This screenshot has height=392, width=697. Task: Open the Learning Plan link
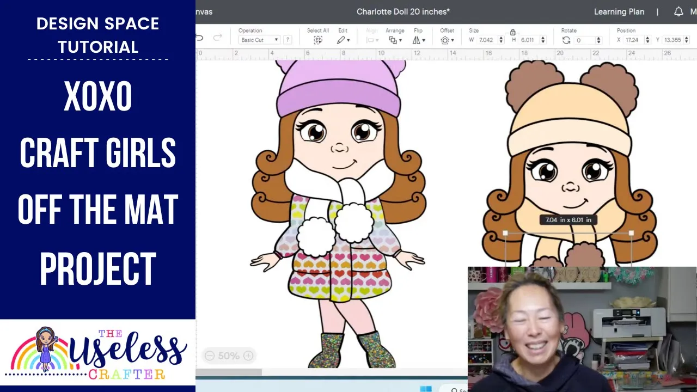click(x=619, y=11)
